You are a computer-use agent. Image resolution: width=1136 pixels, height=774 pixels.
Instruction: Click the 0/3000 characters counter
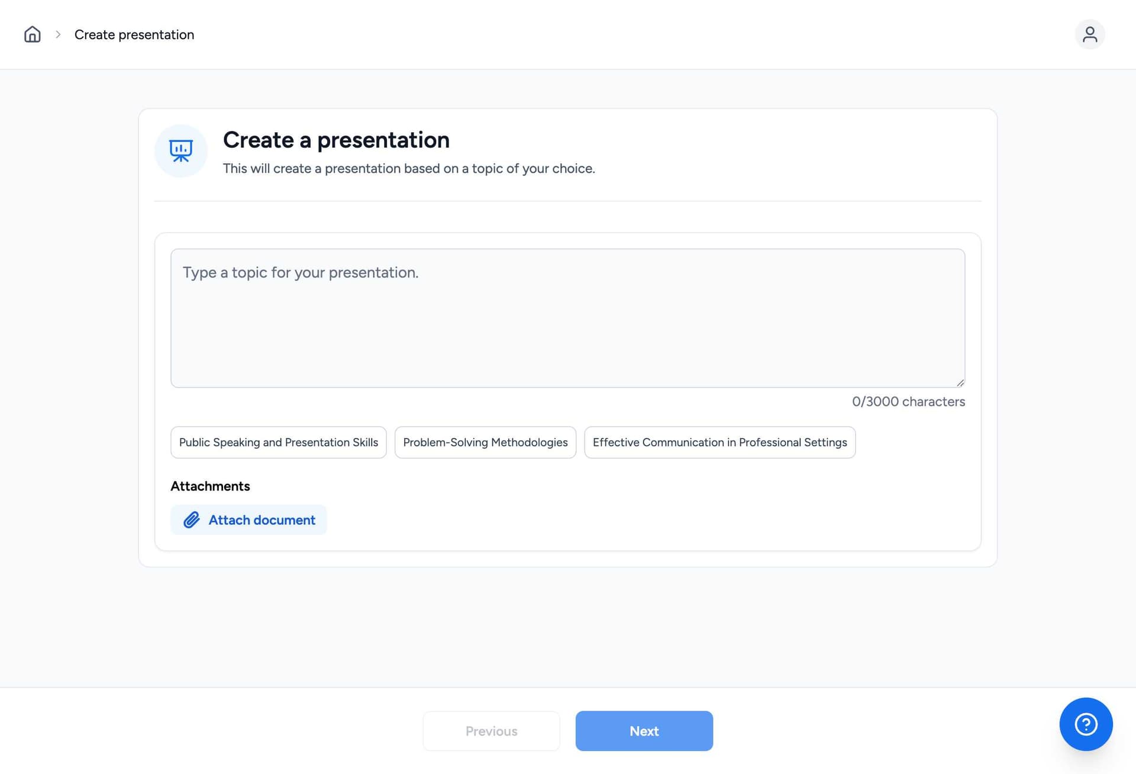[x=908, y=402]
